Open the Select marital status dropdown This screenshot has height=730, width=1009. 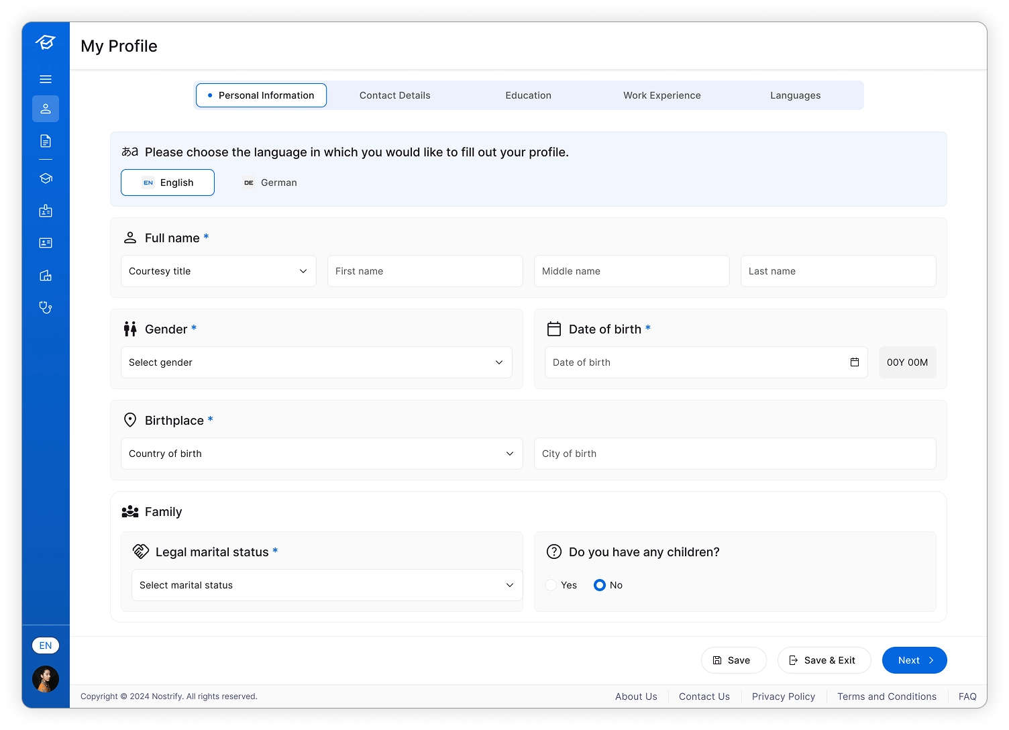327,585
